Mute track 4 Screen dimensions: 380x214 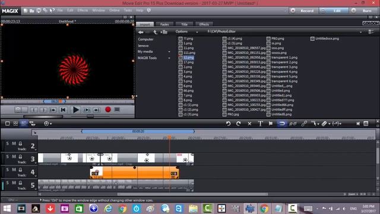point(14,169)
